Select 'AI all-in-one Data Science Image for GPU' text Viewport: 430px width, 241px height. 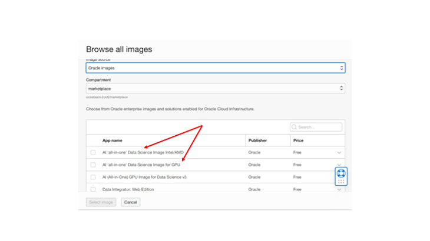pos(141,165)
